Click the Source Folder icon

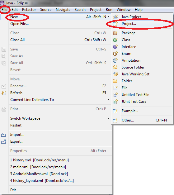click(115, 67)
